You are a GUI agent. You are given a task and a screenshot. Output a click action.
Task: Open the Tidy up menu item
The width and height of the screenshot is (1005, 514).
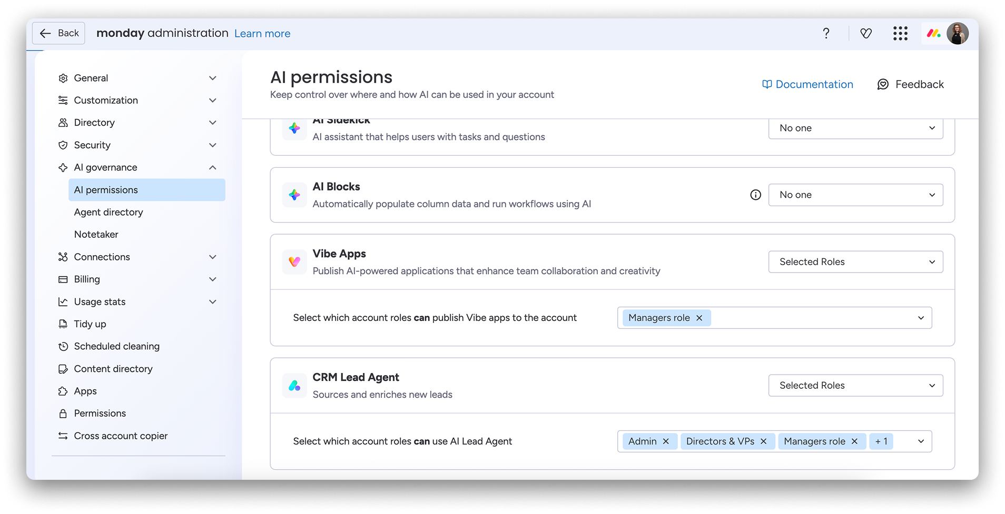pyautogui.click(x=90, y=324)
